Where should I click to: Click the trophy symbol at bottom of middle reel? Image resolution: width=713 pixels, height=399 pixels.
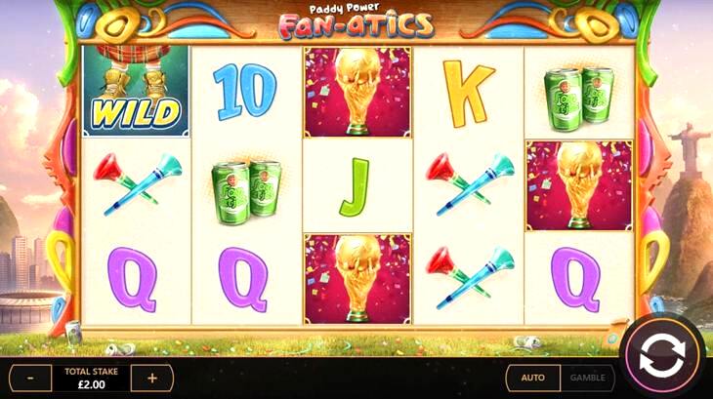[357, 279]
